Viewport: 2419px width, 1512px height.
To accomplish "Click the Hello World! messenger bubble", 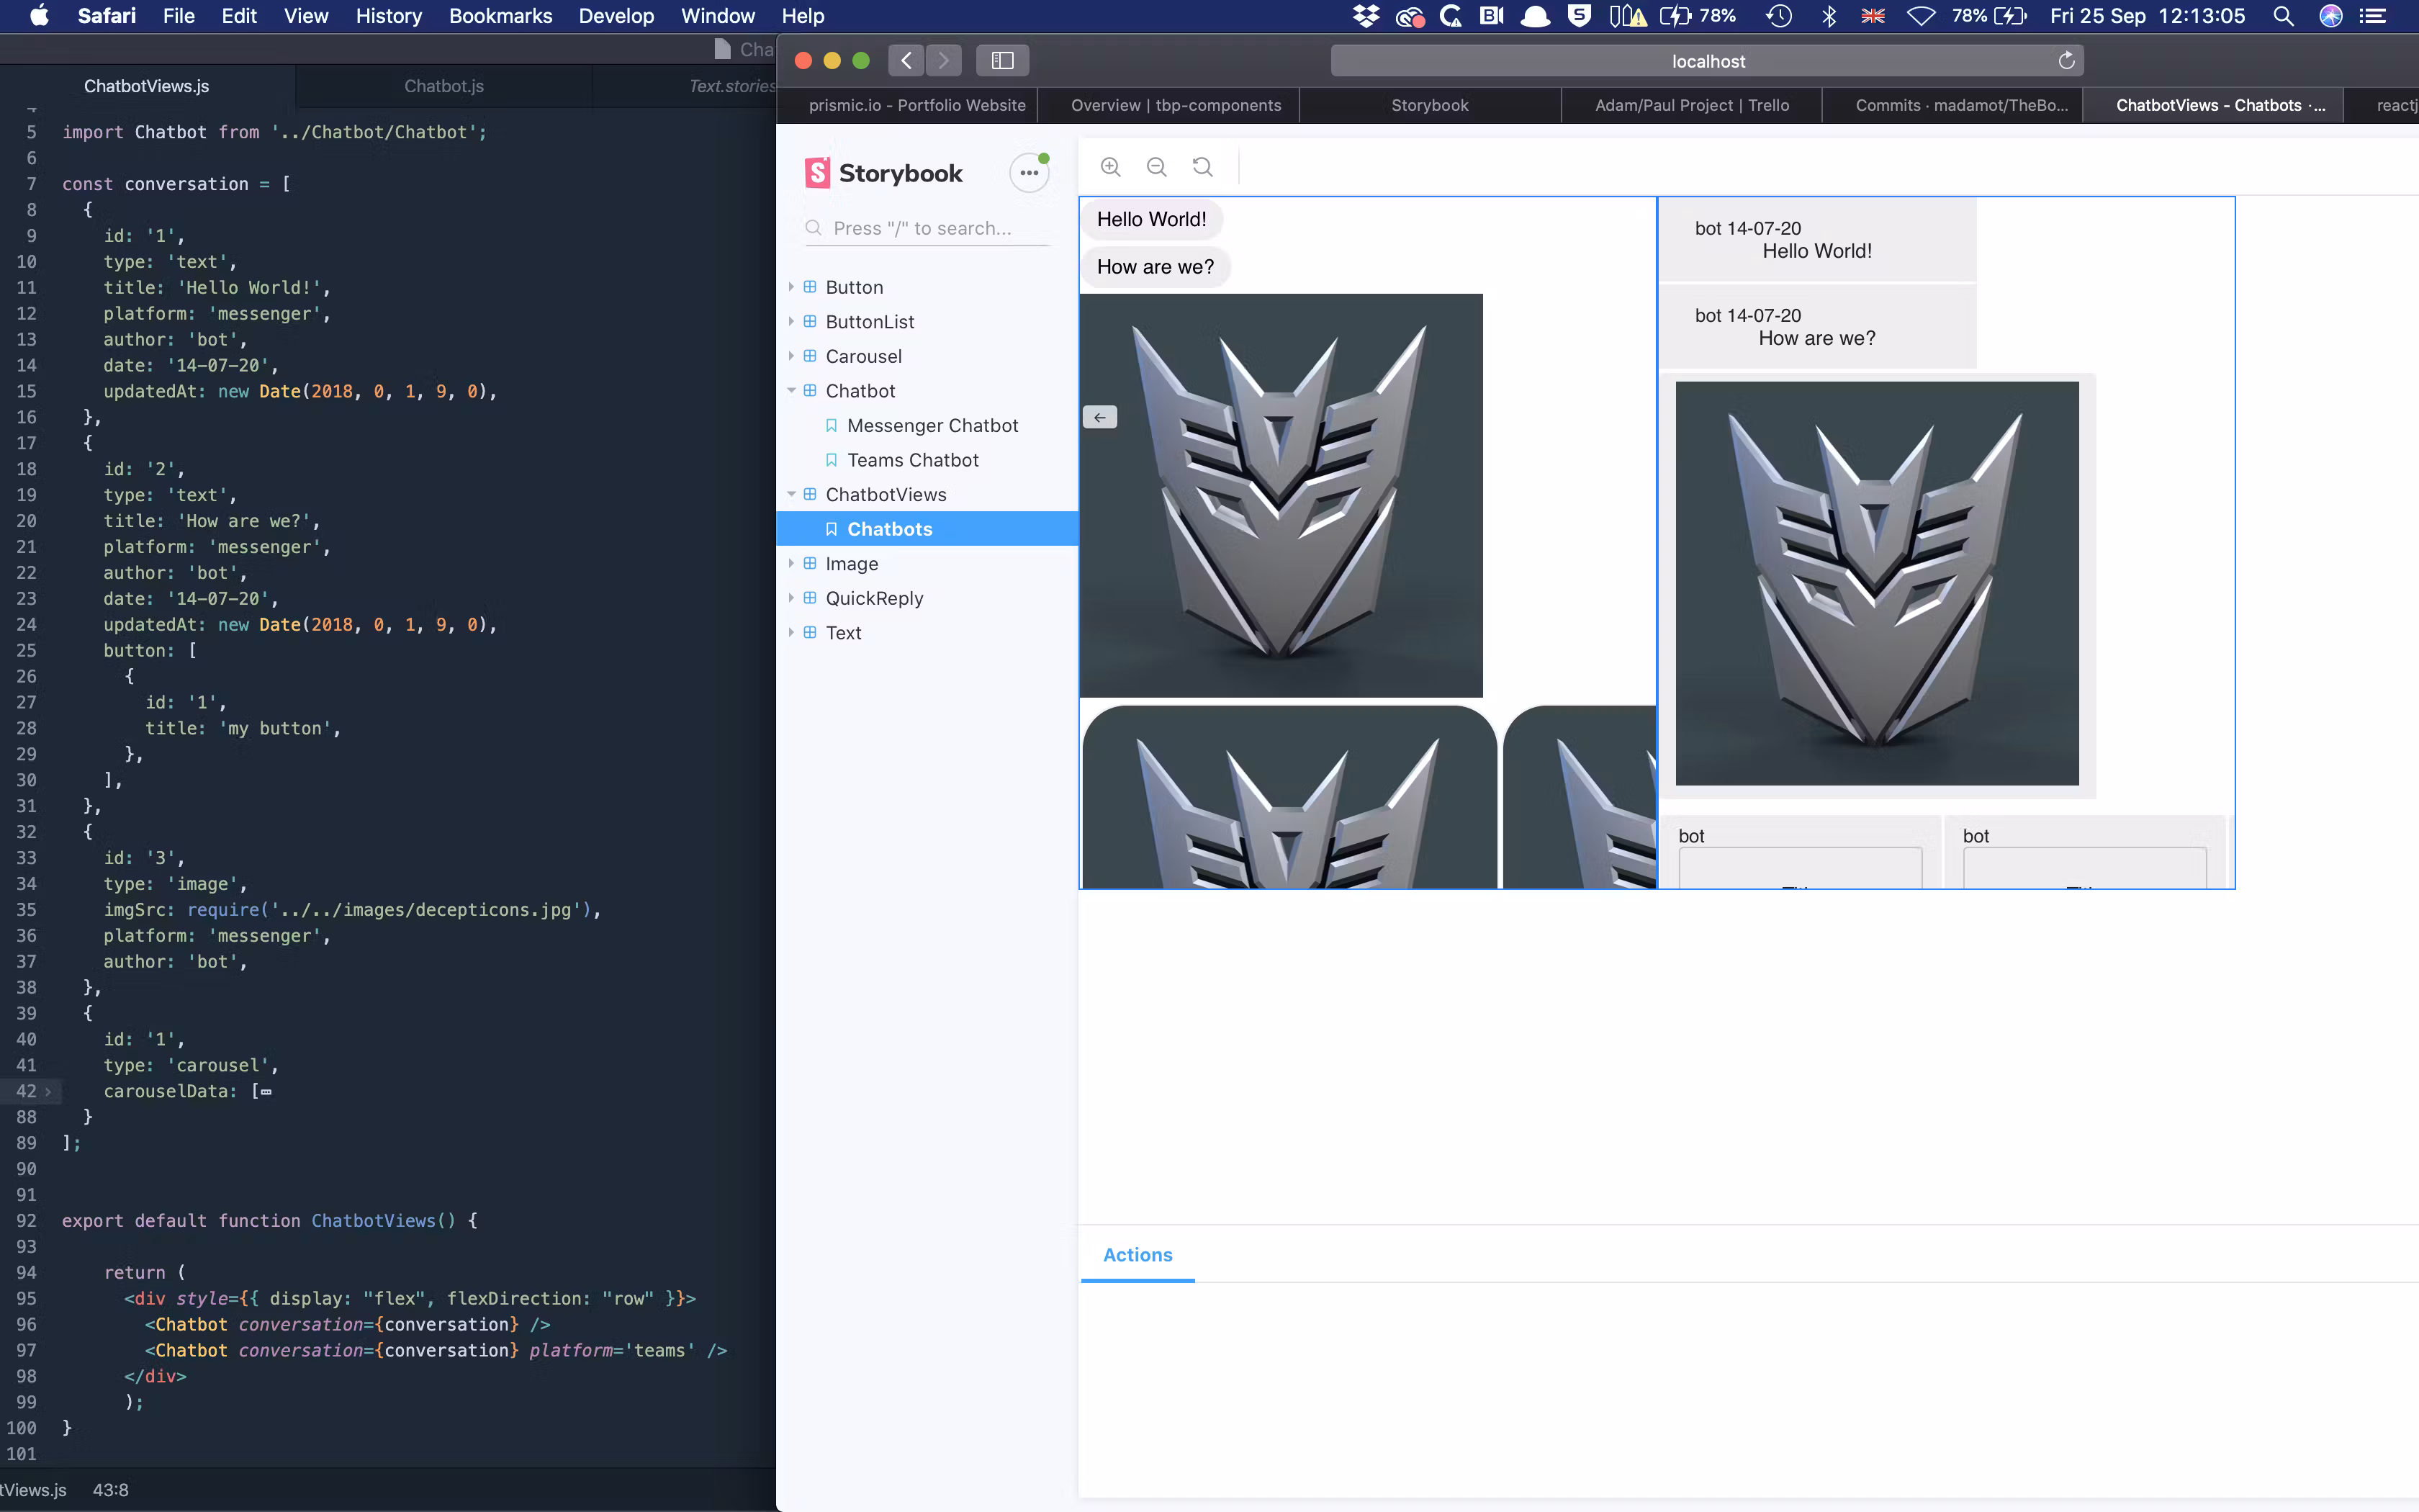I will pyautogui.click(x=1151, y=219).
